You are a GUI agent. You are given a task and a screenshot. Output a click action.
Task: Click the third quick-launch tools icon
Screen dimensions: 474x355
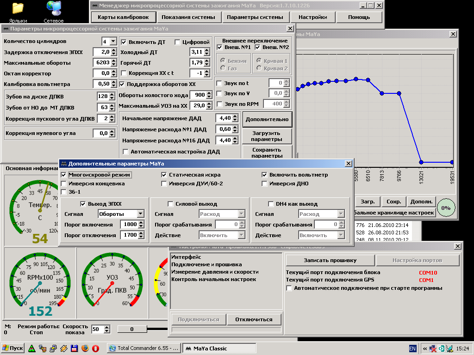53,349
